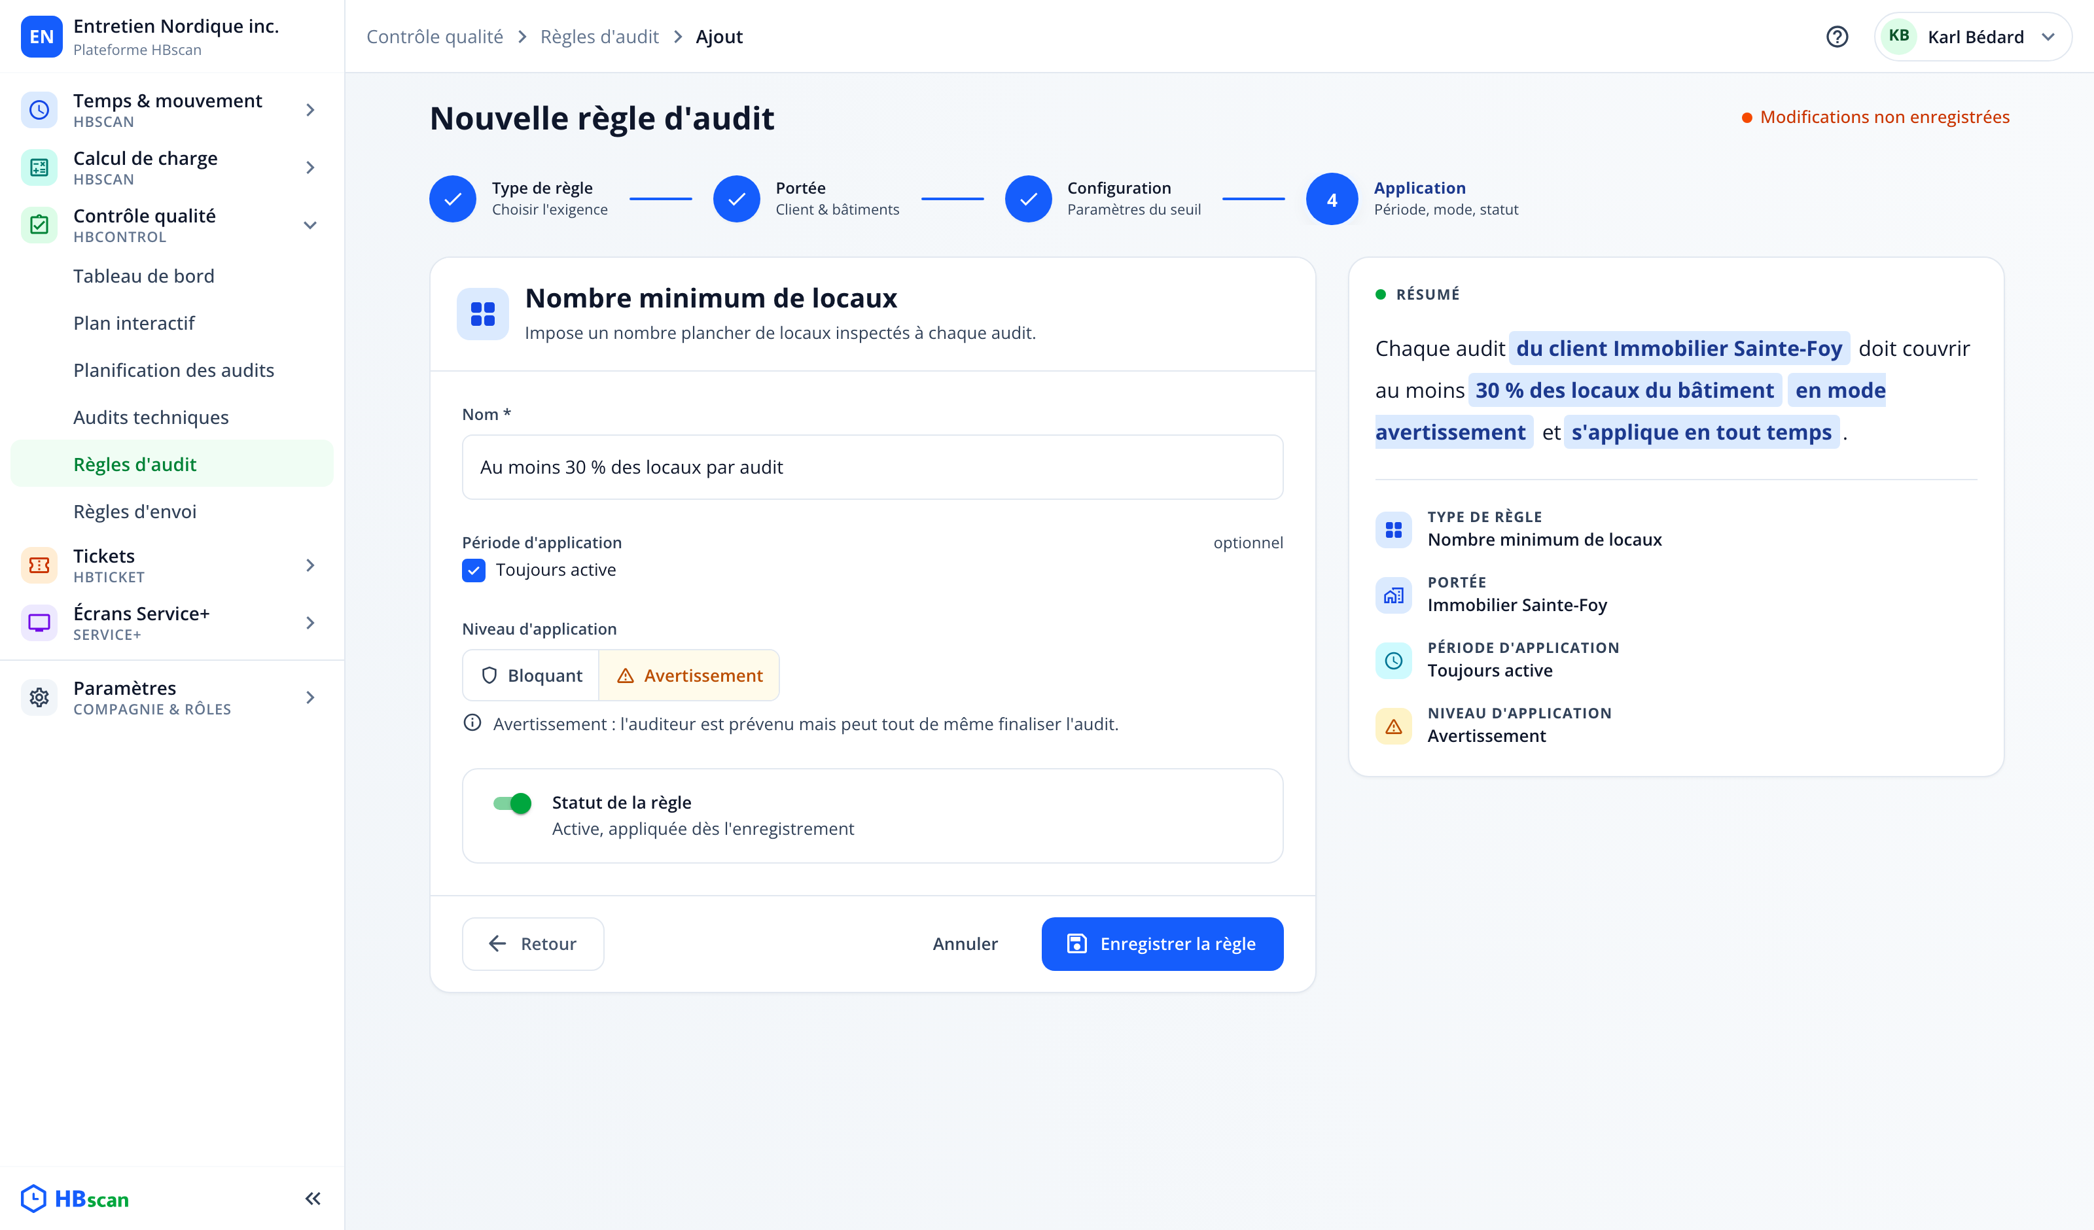This screenshot has width=2094, height=1230.
Task: Collapse the sidebar with double-chevron icon
Action: [312, 1199]
